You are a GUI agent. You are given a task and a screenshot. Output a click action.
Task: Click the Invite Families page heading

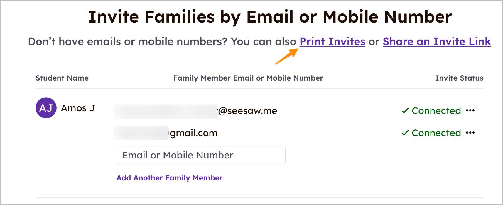pyautogui.click(x=270, y=17)
